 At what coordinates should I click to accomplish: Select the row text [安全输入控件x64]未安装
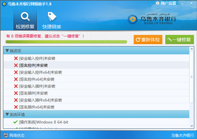pos(40,72)
